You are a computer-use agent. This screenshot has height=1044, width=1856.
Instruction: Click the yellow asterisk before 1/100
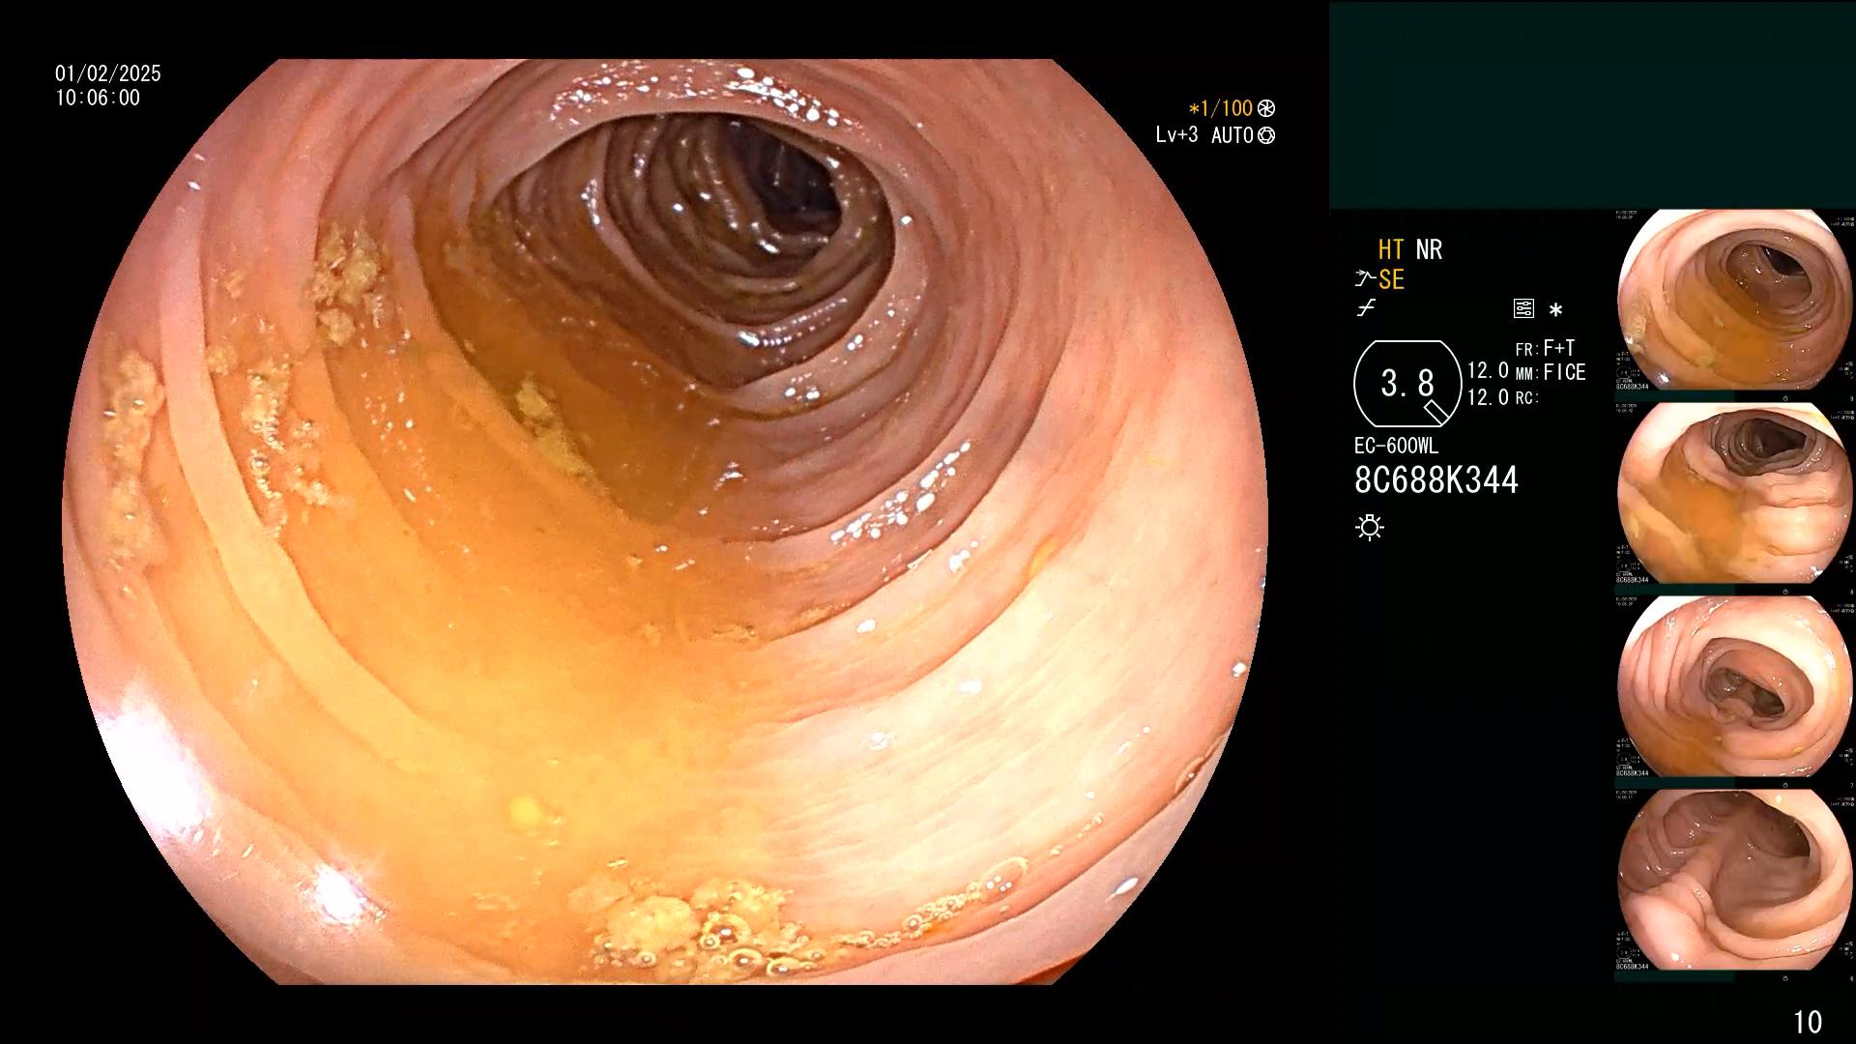click(1194, 109)
